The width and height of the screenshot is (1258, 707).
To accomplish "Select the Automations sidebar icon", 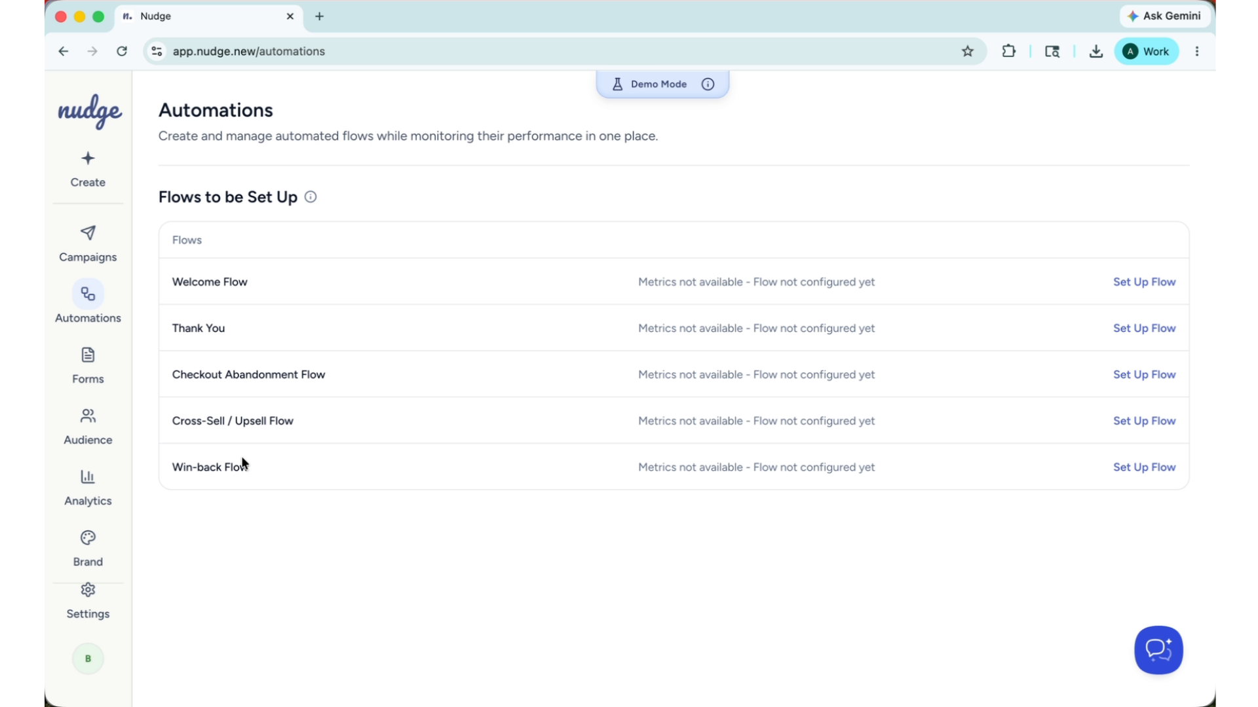I will pyautogui.click(x=88, y=295).
